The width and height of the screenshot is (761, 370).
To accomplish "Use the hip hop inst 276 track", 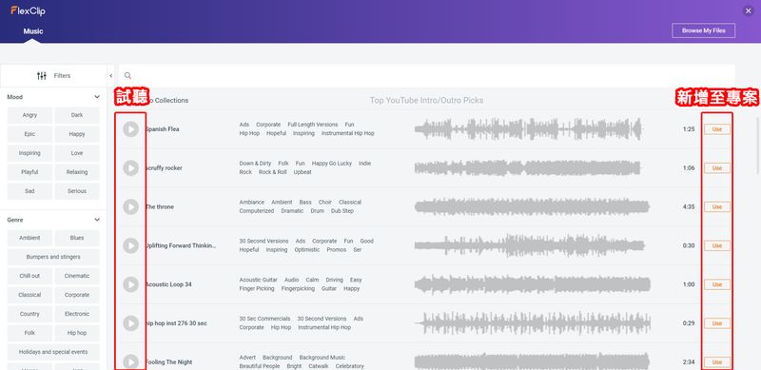I will tap(717, 323).
